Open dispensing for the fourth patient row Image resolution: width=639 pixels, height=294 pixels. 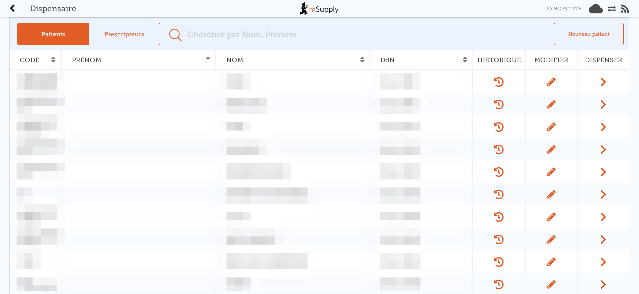point(603,149)
